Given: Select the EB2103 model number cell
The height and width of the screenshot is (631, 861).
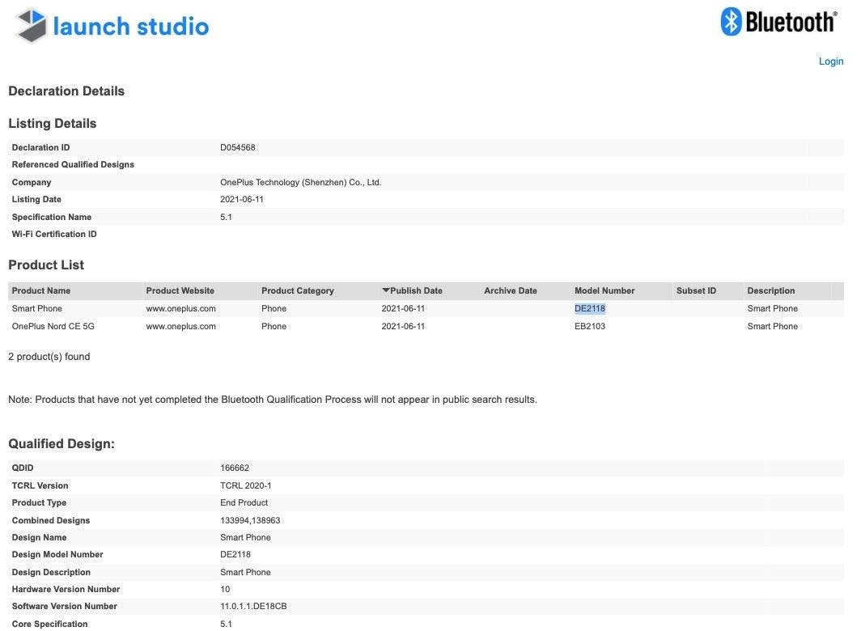Looking at the screenshot, I should click(590, 326).
